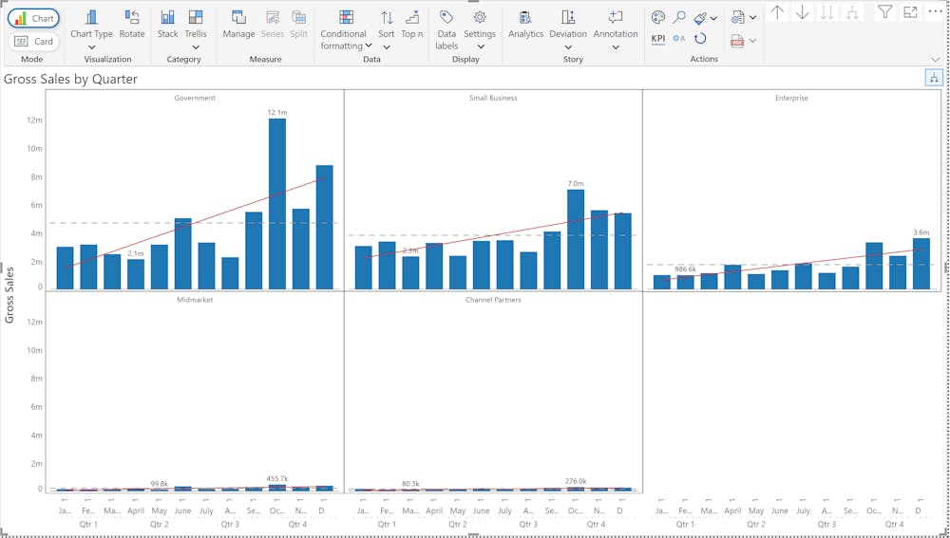Screen dimensions: 950x538
Task: Click the Small Business panel header
Action: tap(493, 98)
